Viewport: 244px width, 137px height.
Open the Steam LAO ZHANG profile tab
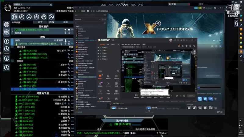[x=102, y=11]
